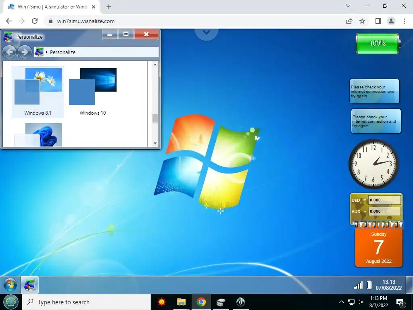This screenshot has width=413, height=310.
Task: Open the USD currency dropdown
Action: click(365, 200)
